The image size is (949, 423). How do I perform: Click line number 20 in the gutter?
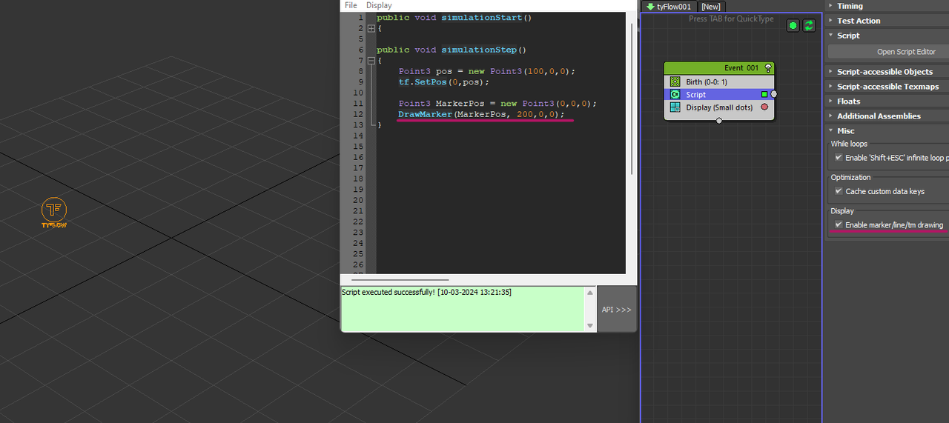pos(360,200)
